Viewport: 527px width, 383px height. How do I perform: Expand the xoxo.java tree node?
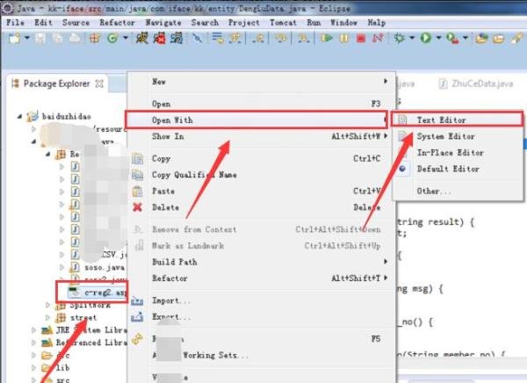pyautogui.click(x=61, y=267)
